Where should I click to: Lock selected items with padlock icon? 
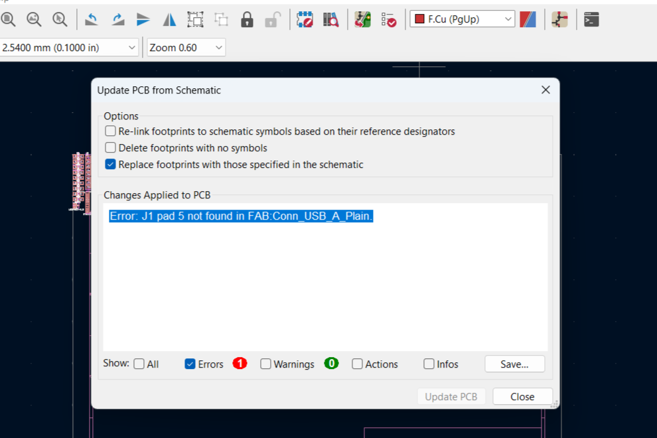pos(248,19)
